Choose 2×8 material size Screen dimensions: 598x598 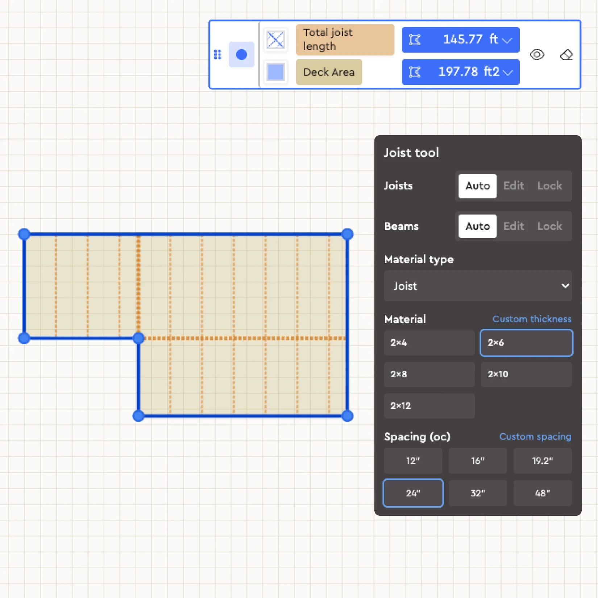click(x=429, y=374)
